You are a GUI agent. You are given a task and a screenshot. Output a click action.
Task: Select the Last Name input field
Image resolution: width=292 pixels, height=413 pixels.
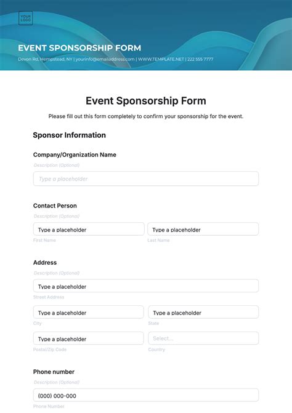[203, 229]
